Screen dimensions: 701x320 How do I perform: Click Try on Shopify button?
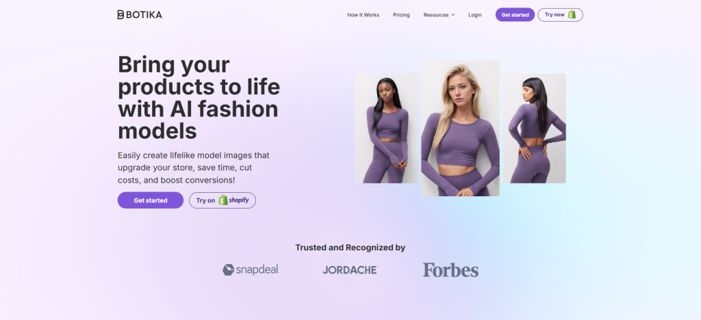222,200
